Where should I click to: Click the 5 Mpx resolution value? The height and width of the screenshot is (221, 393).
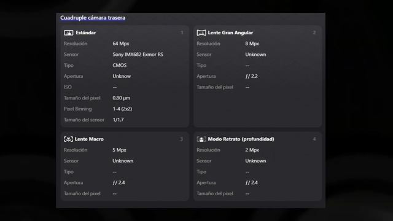pos(119,150)
